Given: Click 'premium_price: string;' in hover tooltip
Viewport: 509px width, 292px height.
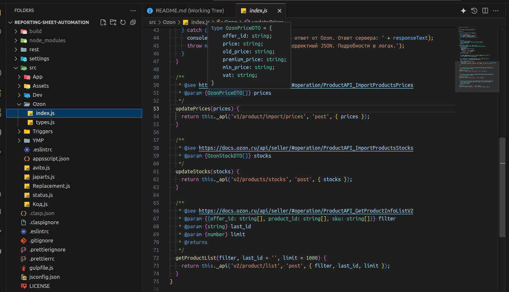Looking at the screenshot, I should coord(254,60).
